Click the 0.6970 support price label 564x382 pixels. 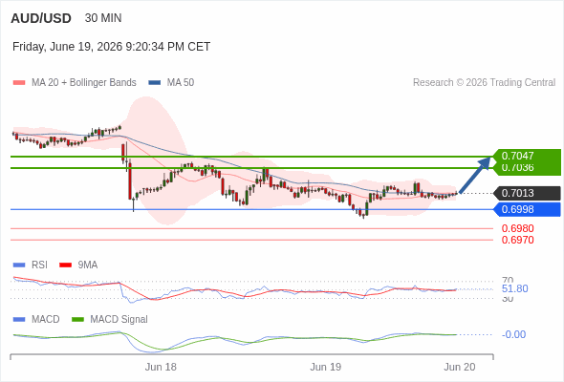click(x=517, y=240)
